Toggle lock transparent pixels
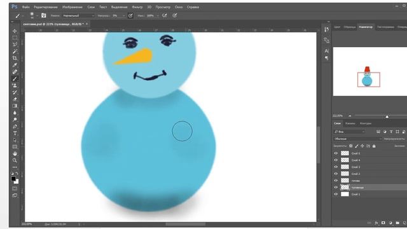 click(x=350, y=146)
